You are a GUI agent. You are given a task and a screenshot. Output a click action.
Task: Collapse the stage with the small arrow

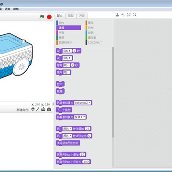[54, 104]
